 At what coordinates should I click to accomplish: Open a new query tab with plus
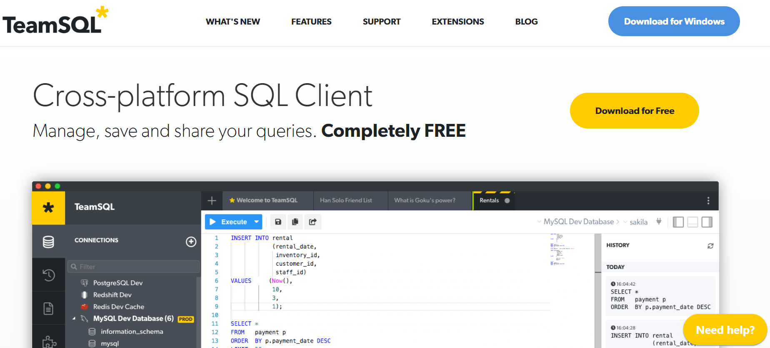tap(212, 201)
